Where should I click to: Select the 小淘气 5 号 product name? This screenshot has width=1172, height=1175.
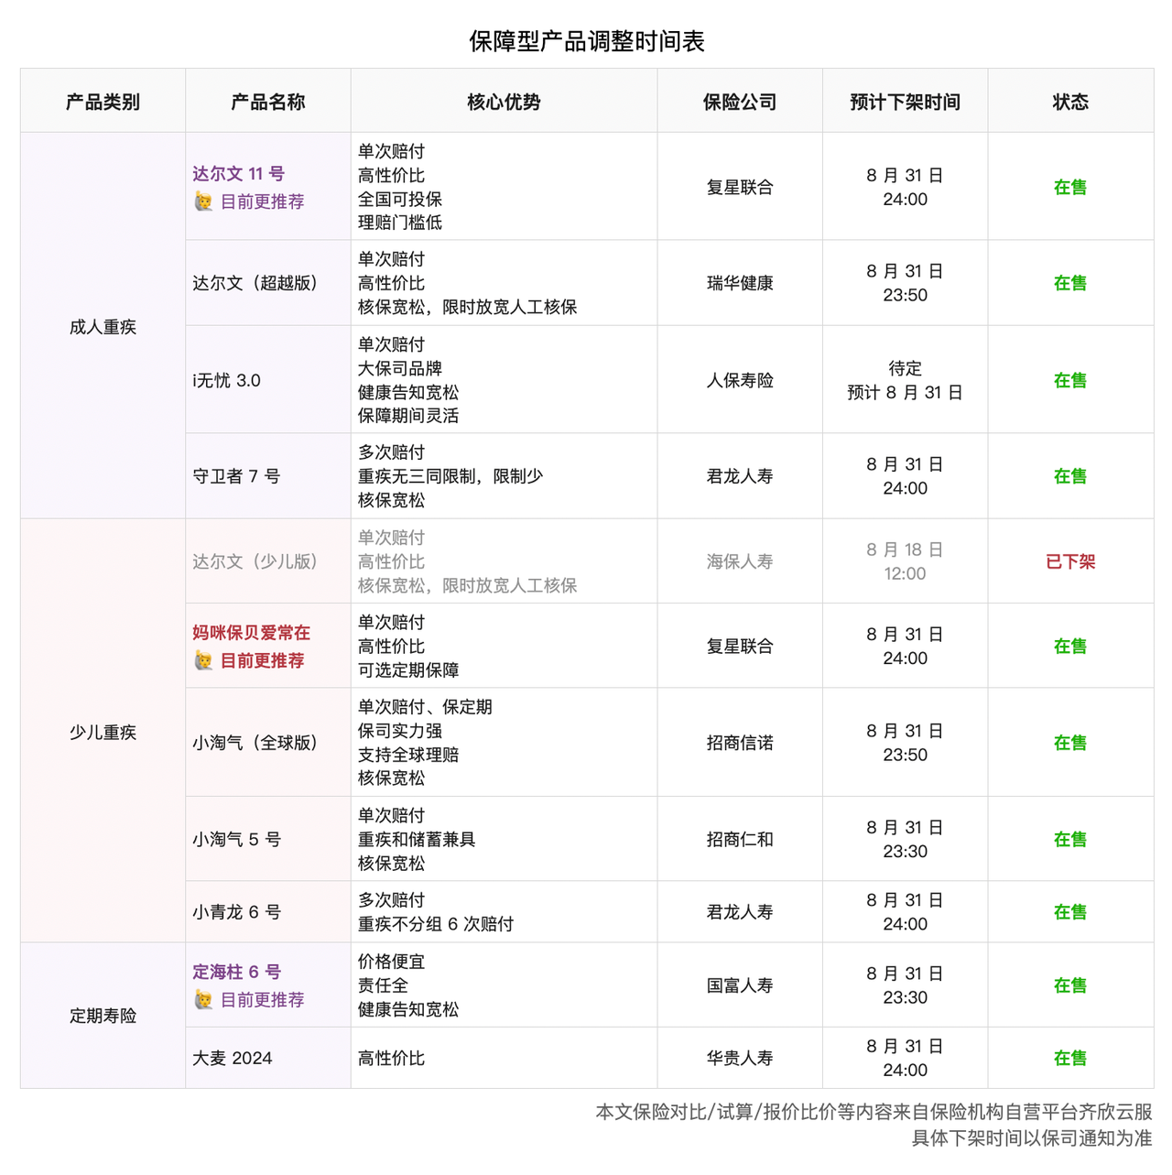pyautogui.click(x=236, y=839)
